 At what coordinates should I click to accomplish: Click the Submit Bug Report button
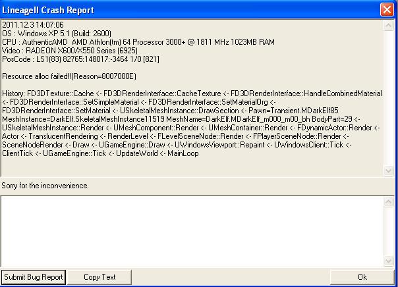click(x=34, y=277)
